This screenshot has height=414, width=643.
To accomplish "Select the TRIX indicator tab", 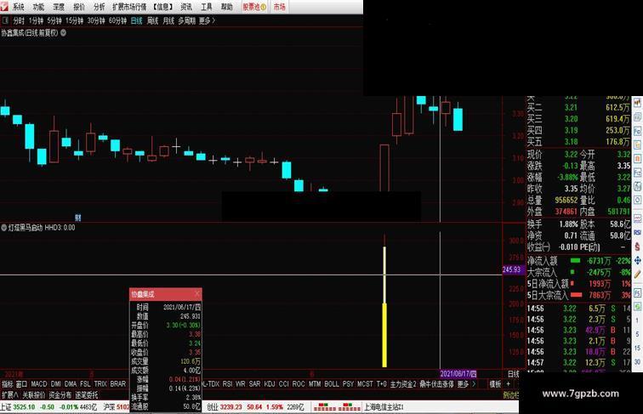I will pos(100,384).
